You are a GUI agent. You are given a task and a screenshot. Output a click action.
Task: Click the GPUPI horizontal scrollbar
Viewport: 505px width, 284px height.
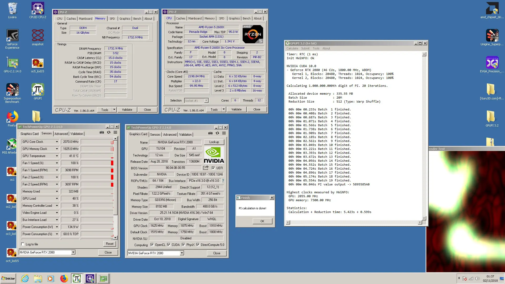(x=354, y=223)
